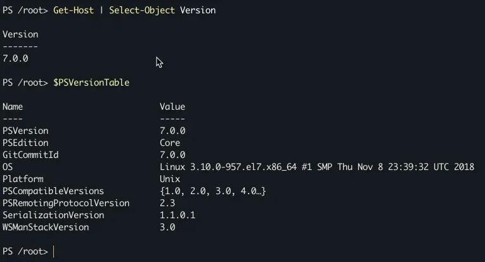
Task: Click the $PSVersionTable variable text
Action: click(x=91, y=82)
